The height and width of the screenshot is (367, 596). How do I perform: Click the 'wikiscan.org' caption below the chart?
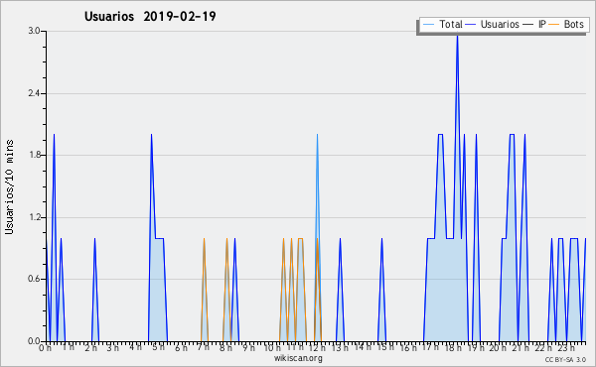[298, 358]
